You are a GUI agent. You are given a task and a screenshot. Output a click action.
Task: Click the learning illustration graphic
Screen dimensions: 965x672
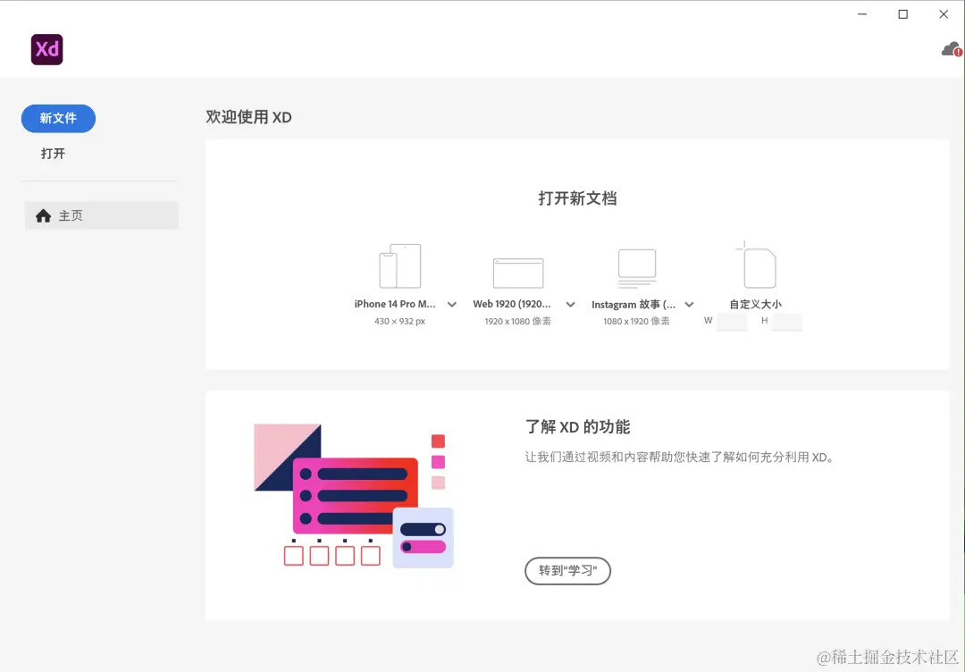351,496
